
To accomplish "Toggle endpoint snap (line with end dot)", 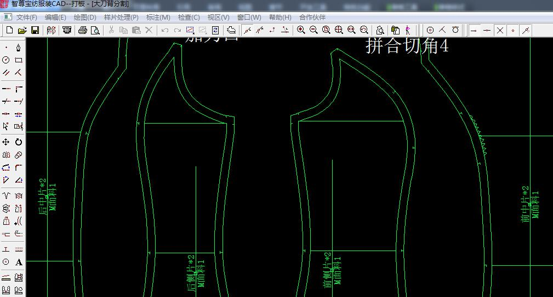I will [x=474, y=31].
